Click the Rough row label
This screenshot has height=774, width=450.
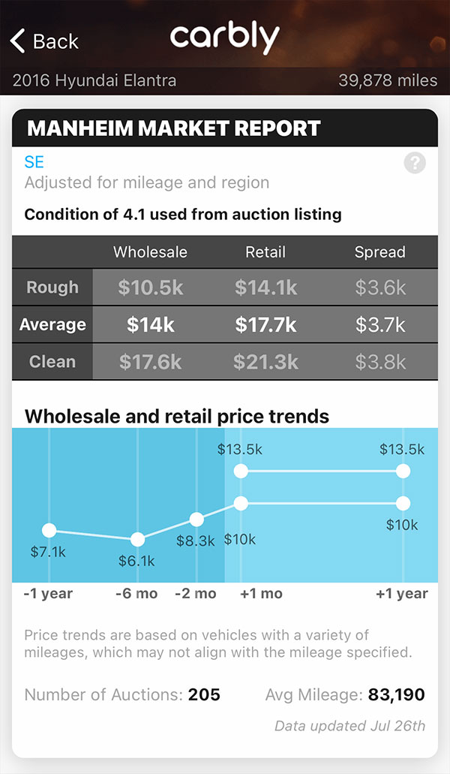51,288
